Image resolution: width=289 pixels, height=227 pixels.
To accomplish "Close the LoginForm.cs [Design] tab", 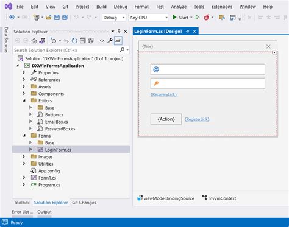I will (194, 31).
